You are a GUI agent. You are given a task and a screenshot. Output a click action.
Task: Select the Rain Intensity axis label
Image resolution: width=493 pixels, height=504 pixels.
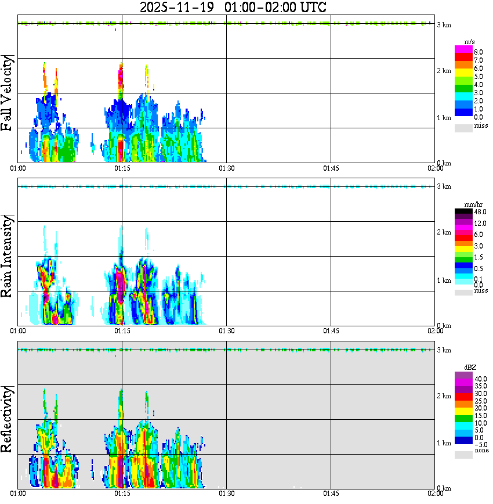point(7,256)
